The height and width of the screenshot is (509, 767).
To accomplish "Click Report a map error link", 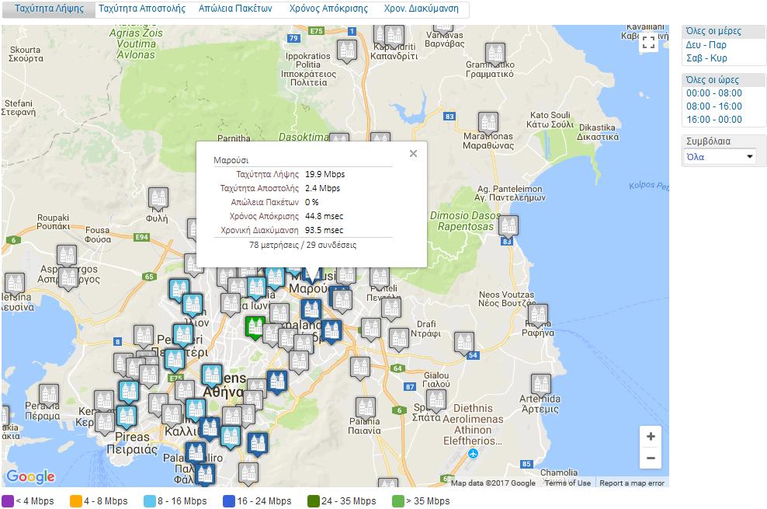I will point(631,483).
